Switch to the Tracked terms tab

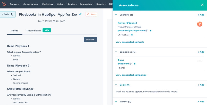[34, 31]
